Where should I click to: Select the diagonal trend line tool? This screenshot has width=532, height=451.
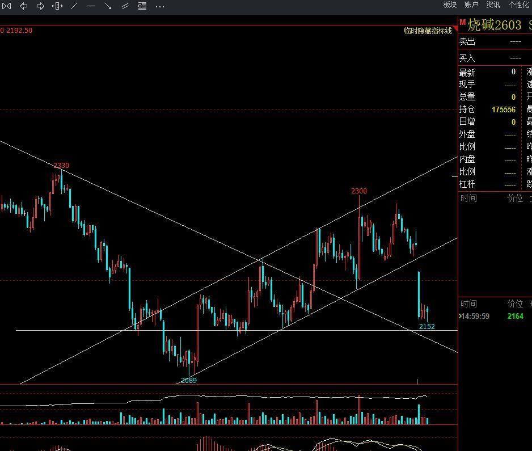[74, 6]
